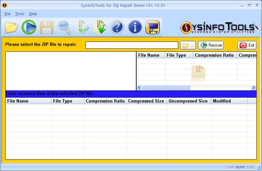This screenshot has height=171, width=262.
Task: Open Help with the question mark icon
Action: [x=117, y=27]
